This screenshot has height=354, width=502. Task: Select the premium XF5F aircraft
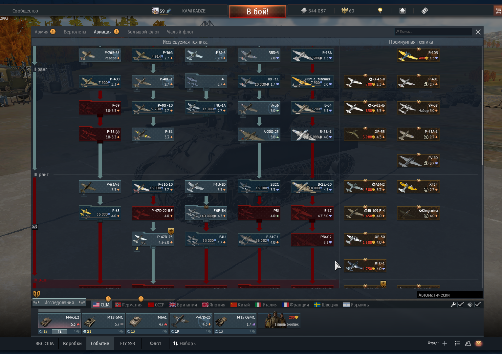pos(418,187)
